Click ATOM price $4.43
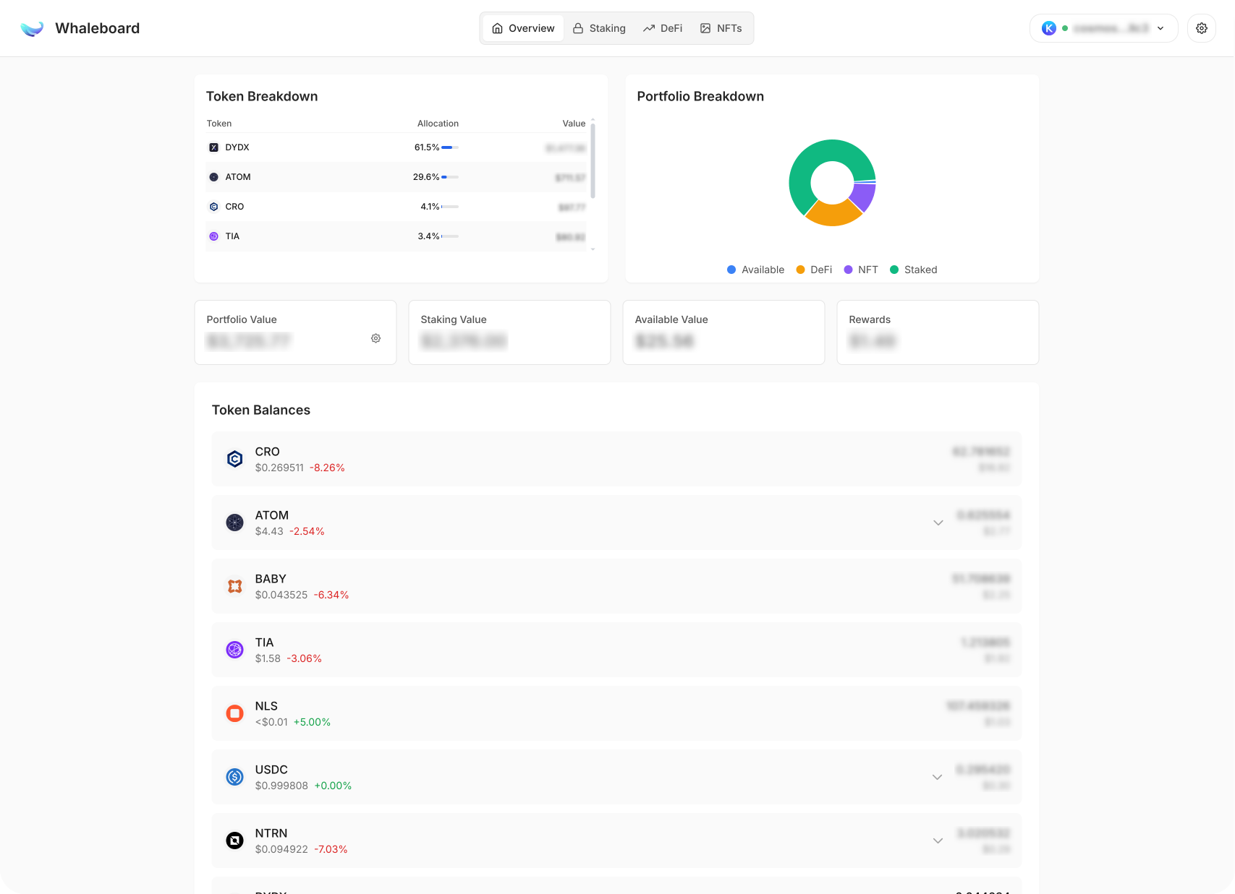This screenshot has width=1235, height=894. (269, 531)
